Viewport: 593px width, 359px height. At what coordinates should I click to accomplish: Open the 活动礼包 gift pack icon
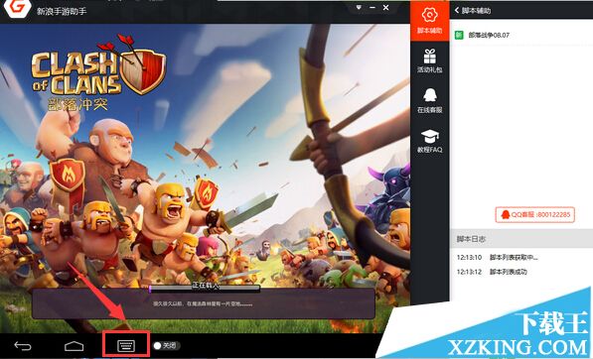pos(430,60)
